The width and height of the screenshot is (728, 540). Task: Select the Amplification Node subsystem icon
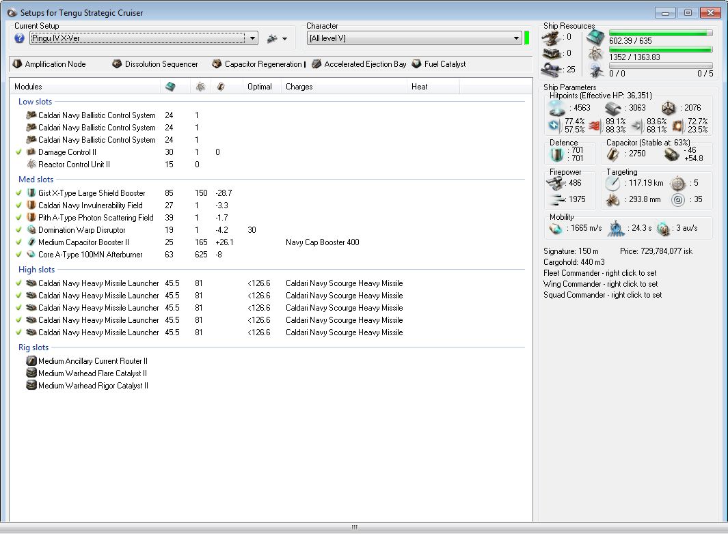[17, 64]
